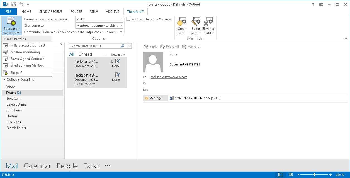The width and height of the screenshot is (350, 178).
Task: Switch to Normal view icon in status bar
Action: [280, 175]
